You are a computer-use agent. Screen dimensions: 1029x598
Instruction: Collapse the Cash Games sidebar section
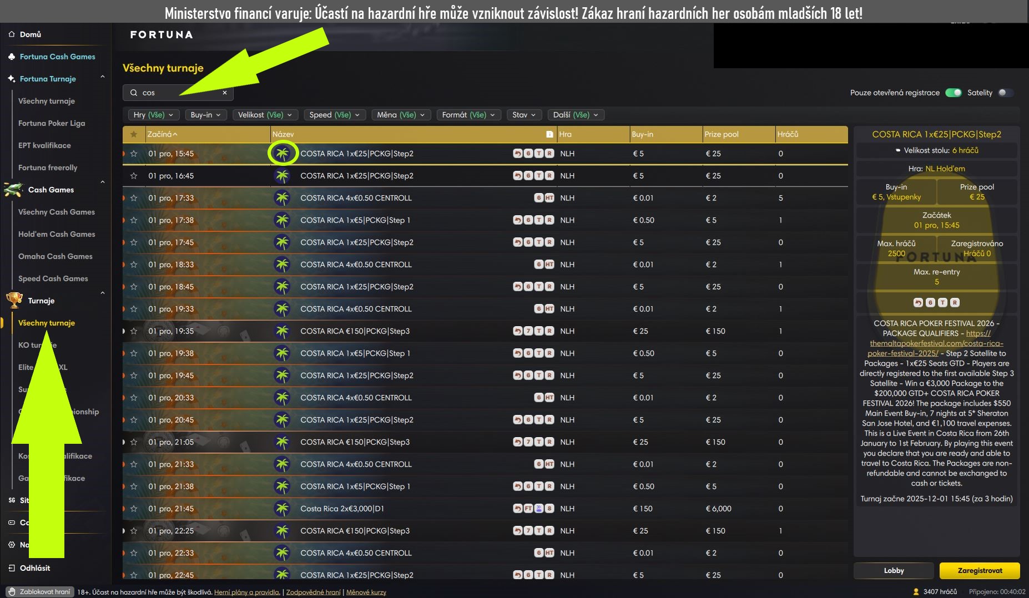102,183
